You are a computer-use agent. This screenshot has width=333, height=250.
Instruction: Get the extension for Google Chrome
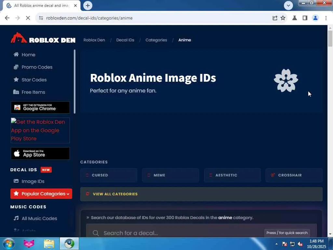[x=40, y=107]
